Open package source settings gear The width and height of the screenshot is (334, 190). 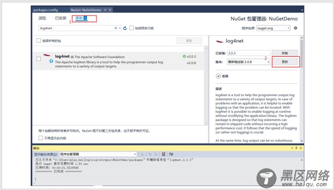pos(296,28)
